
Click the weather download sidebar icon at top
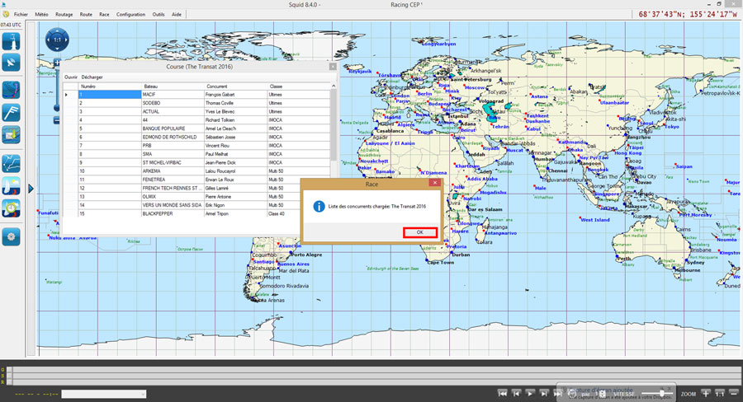[12, 40]
